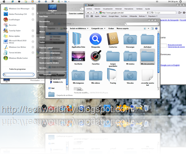Open Dispositivos e impresoras
The width and height of the screenshot is (186, 154).
coord(50,53)
